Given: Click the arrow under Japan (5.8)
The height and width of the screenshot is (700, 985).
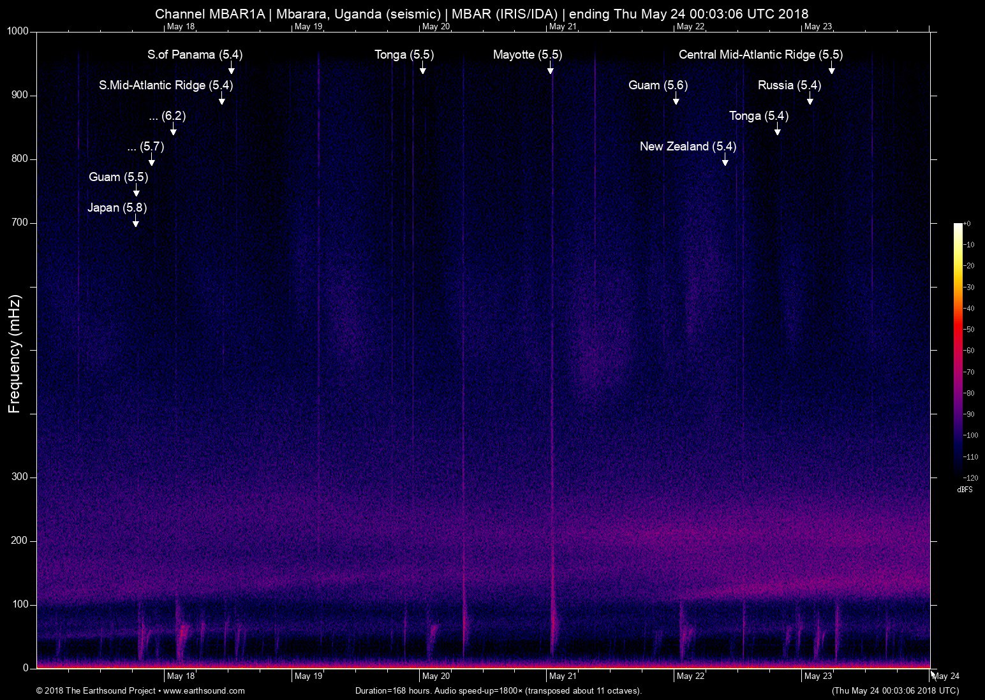Looking at the screenshot, I should point(135,221).
